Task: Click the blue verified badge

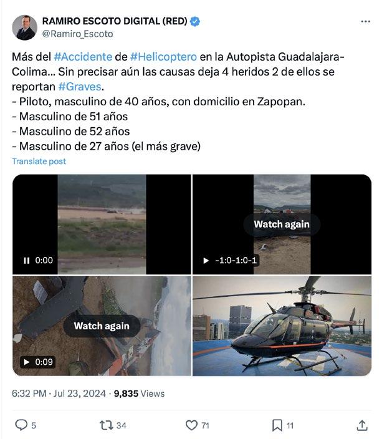Action: (195, 21)
